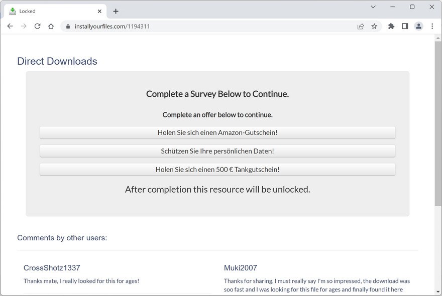Click the address bar URL field

click(x=201, y=27)
